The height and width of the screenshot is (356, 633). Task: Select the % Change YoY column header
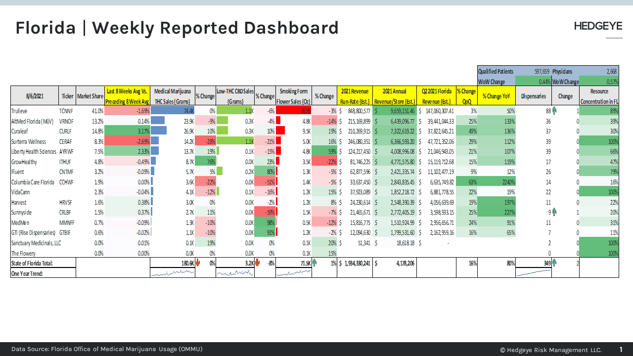[496, 96]
